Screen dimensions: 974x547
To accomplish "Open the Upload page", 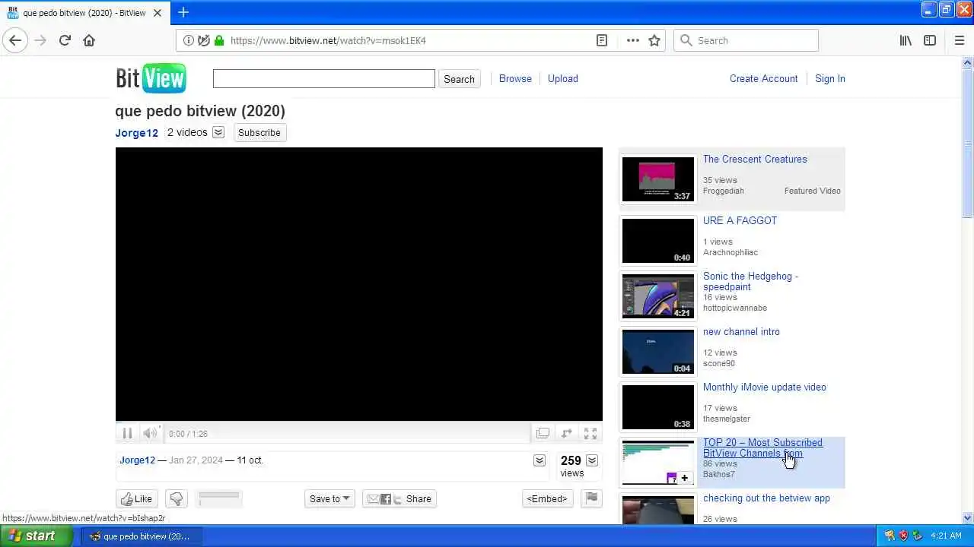I will 563,78.
